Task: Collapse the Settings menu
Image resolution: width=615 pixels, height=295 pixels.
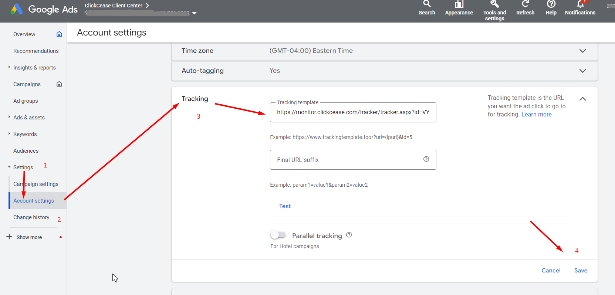Action: pos(9,167)
